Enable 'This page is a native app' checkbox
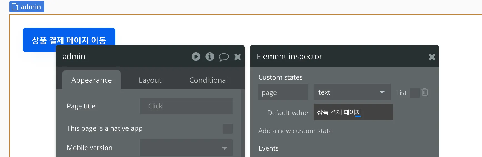 click(x=228, y=128)
